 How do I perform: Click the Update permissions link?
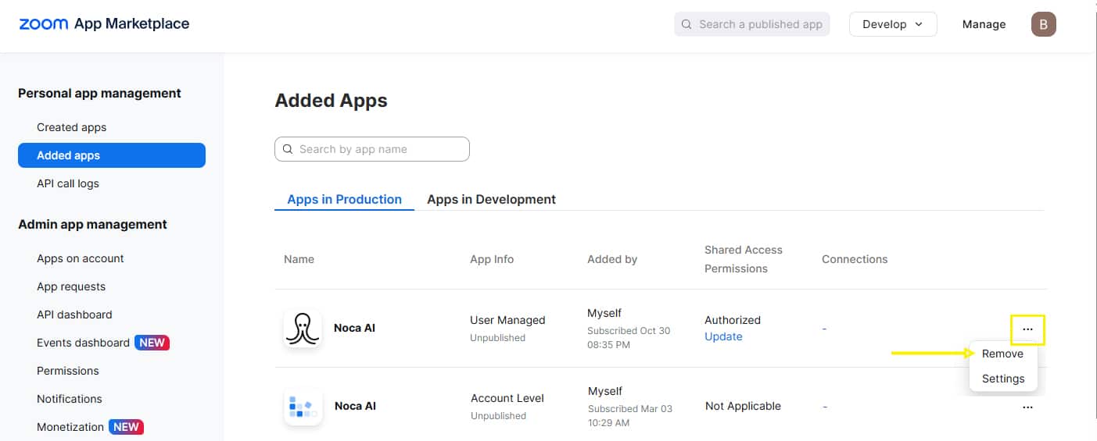click(723, 336)
